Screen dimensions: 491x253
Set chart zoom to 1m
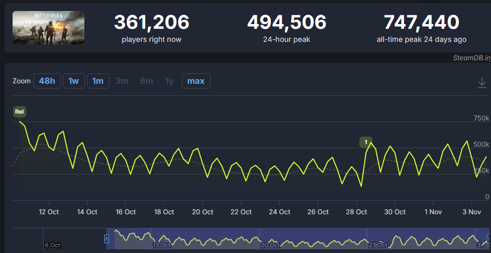click(98, 81)
